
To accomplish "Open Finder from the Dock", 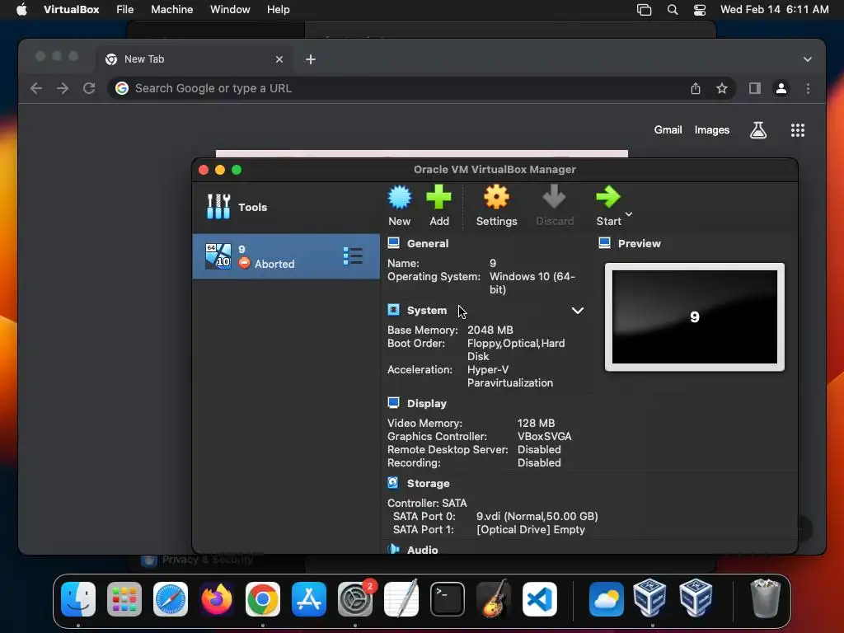I will (78, 598).
